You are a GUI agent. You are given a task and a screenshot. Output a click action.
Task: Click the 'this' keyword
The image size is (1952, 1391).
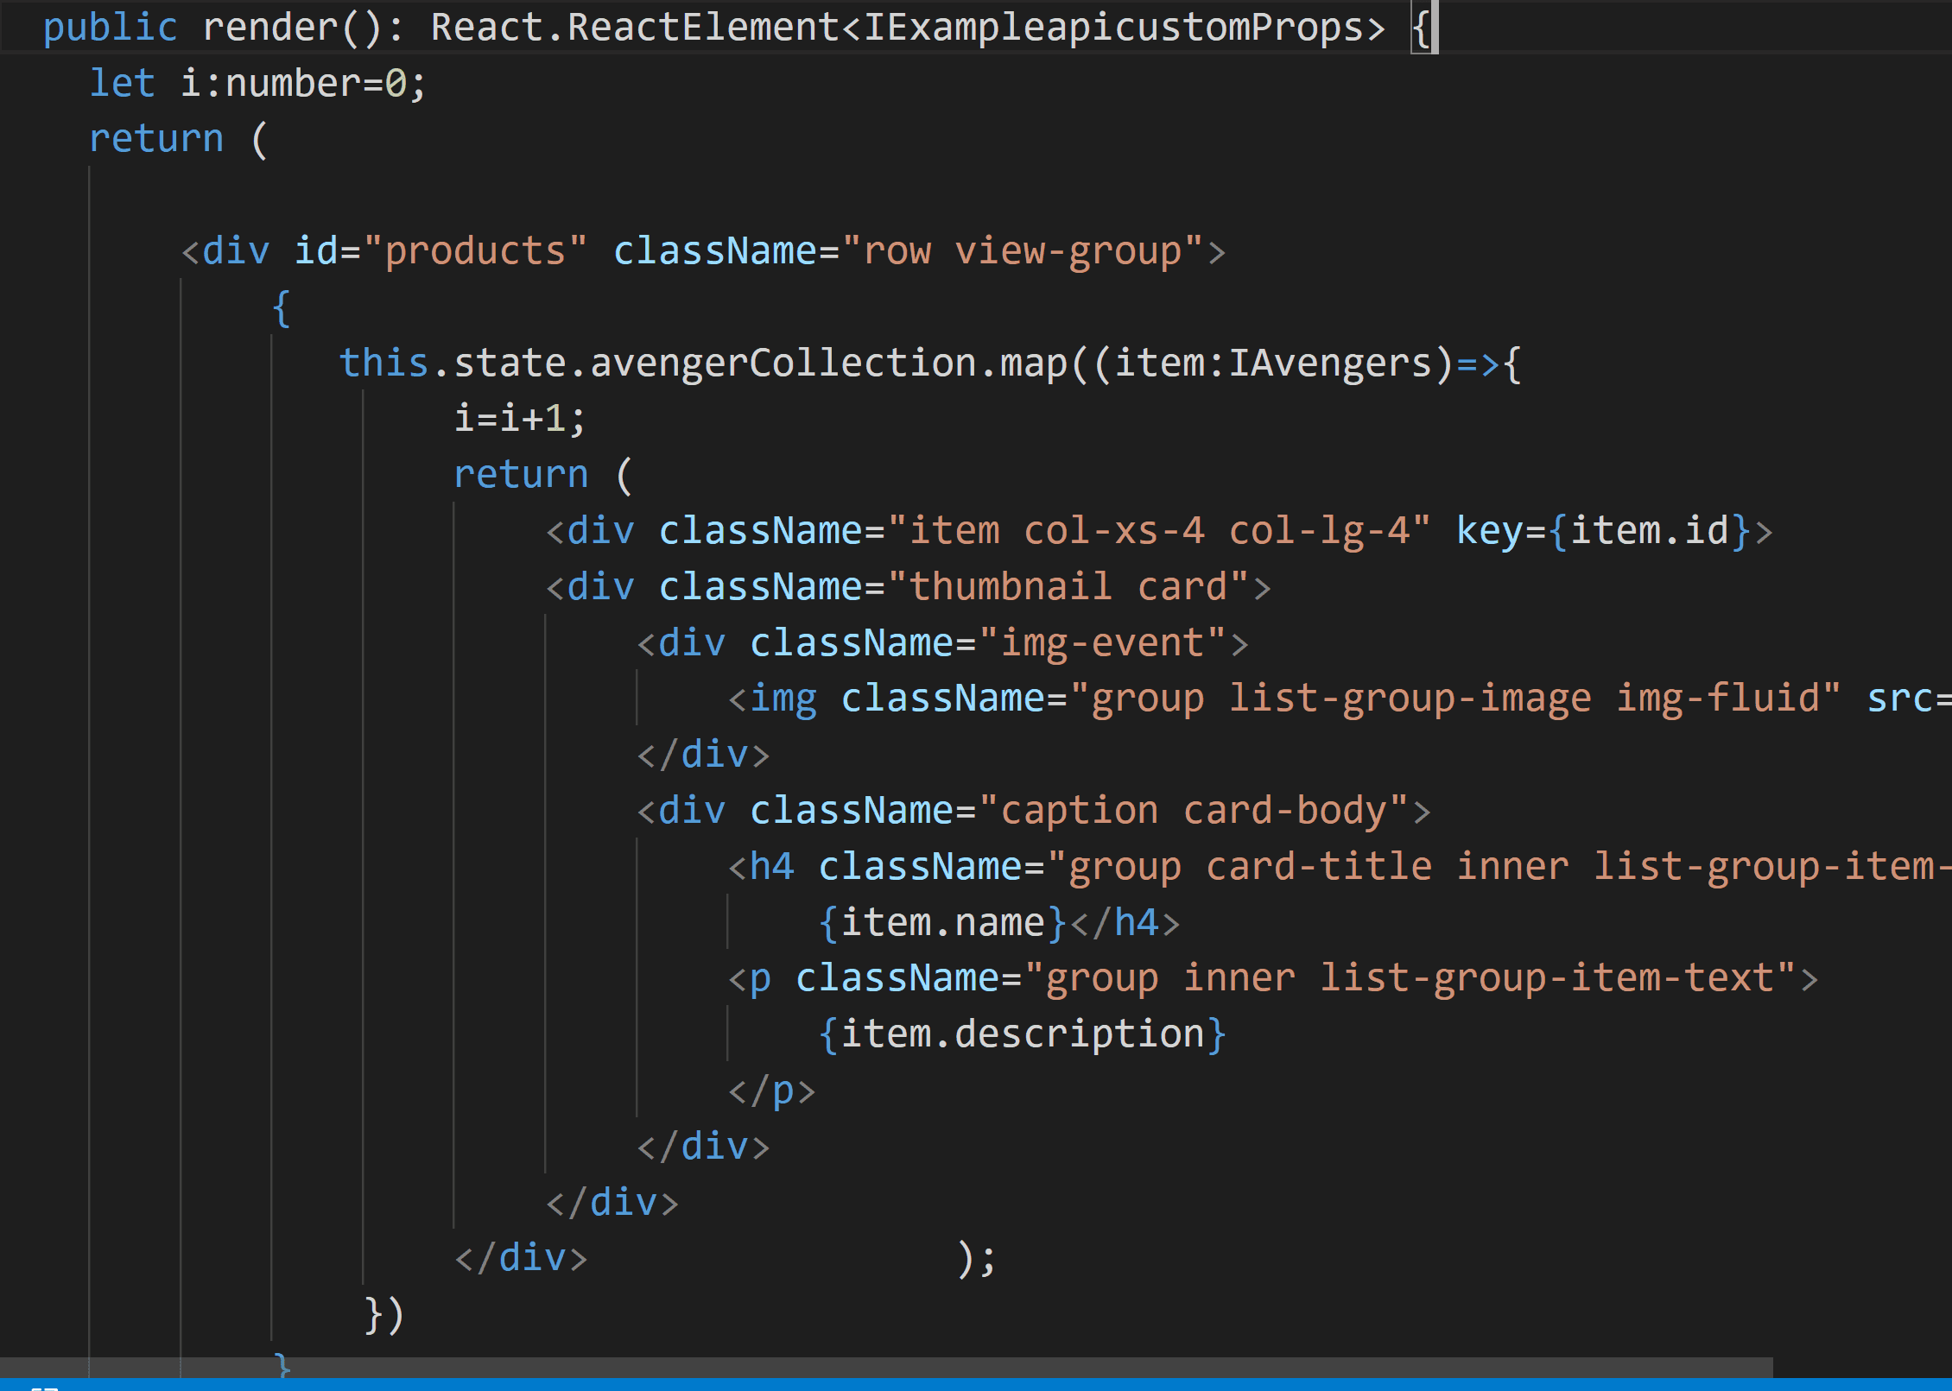pos(384,363)
